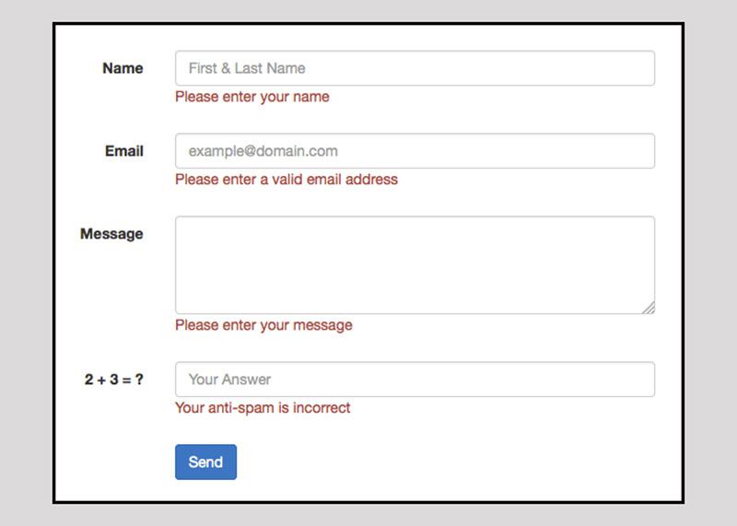Image resolution: width=737 pixels, height=526 pixels.
Task: Click 'Your anti-spam is incorrect' error text
Action: pos(263,408)
